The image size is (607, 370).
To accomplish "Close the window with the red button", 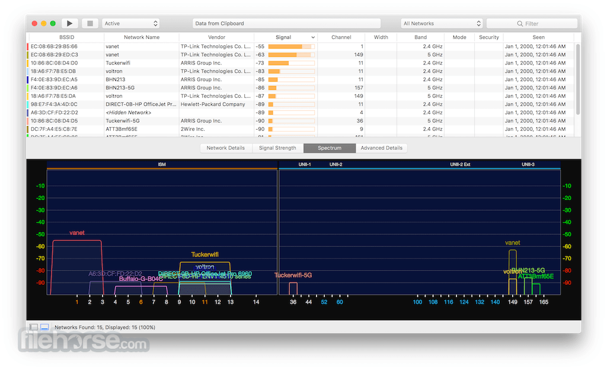I will click(x=34, y=24).
